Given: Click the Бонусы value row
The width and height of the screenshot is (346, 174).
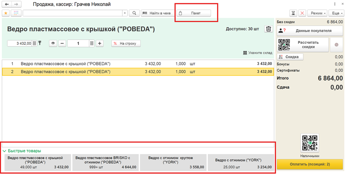Looking at the screenshot, I should tap(310, 64).
